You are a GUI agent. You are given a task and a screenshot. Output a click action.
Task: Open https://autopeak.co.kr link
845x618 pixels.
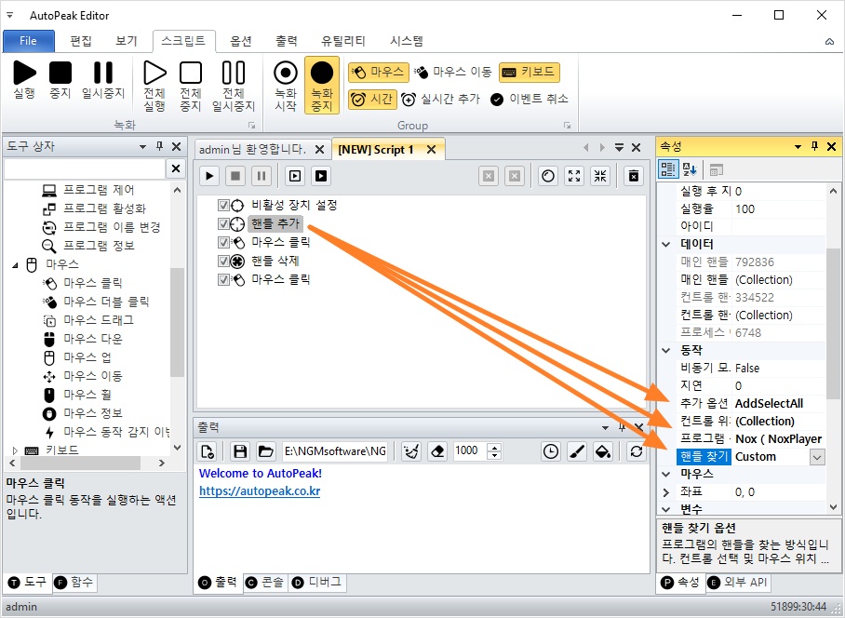[260, 491]
